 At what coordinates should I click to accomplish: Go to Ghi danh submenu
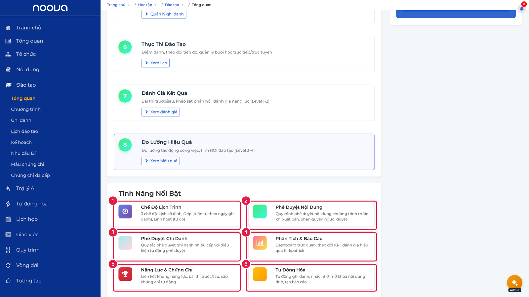[x=21, y=120]
